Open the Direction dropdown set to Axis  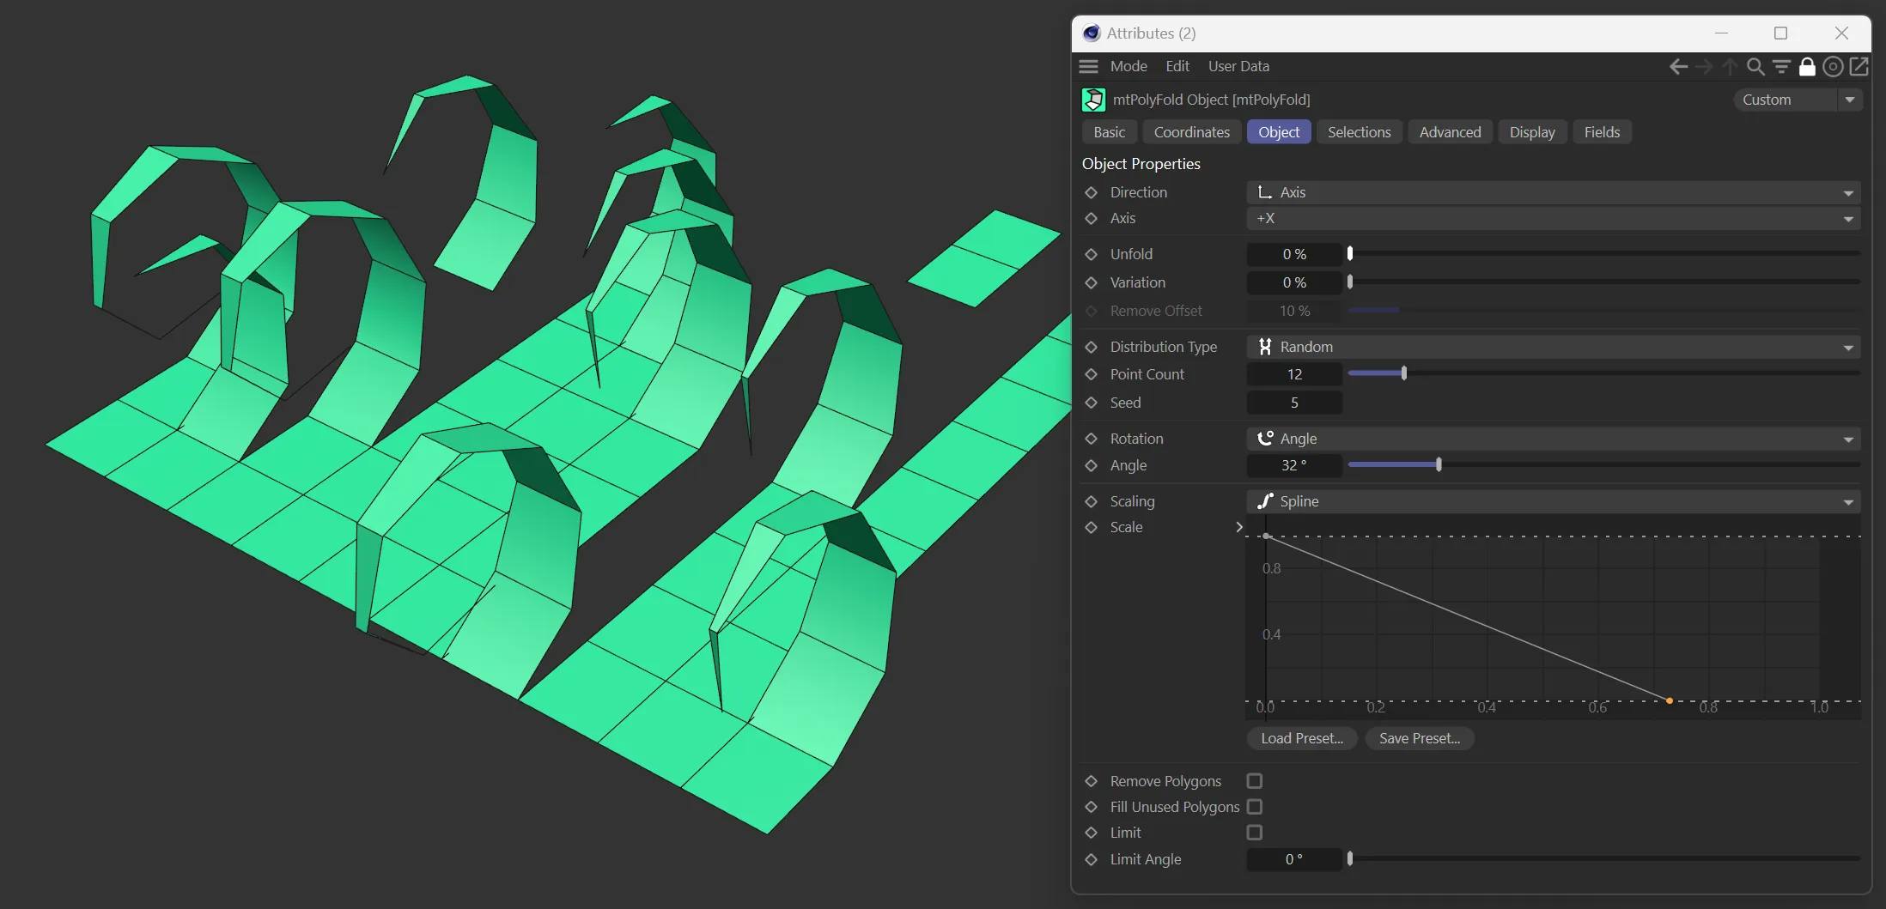pyautogui.click(x=1553, y=192)
